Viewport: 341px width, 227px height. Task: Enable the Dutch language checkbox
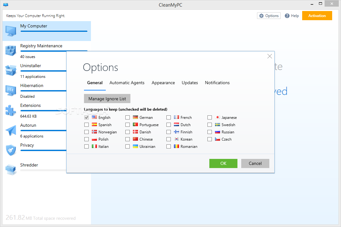tap(169, 125)
